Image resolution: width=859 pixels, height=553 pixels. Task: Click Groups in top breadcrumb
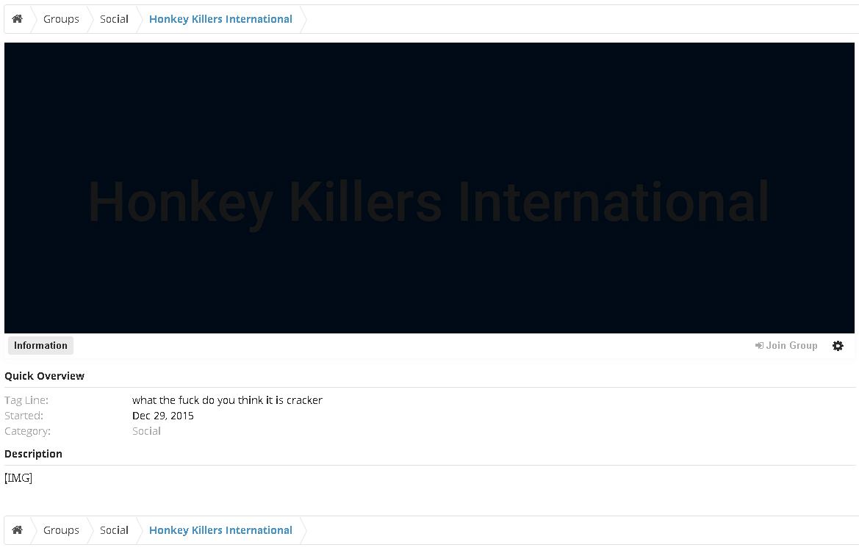(62, 19)
